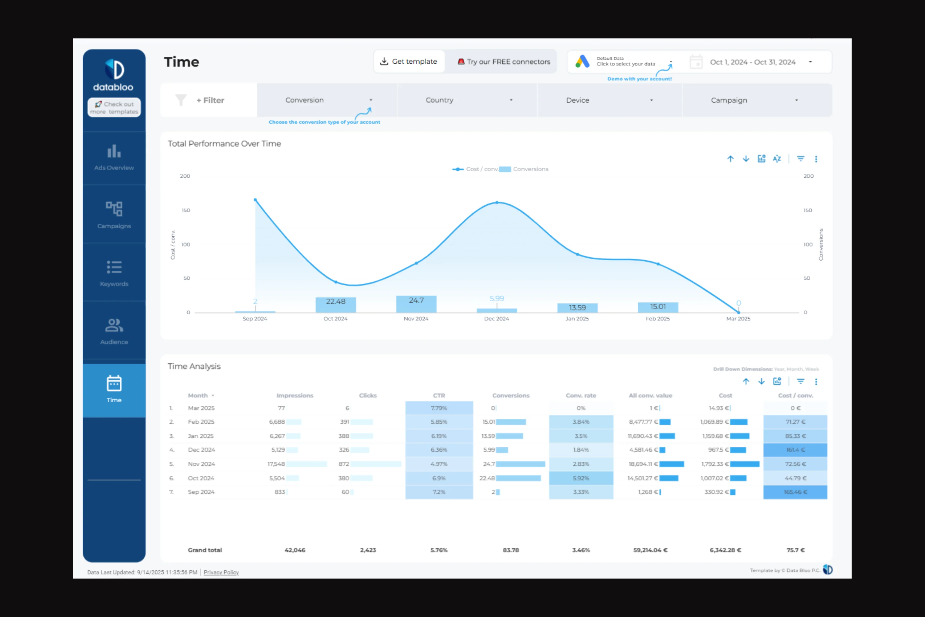Click drill down arrow in performance chart
Screen dimensions: 925x617
pos(746,158)
